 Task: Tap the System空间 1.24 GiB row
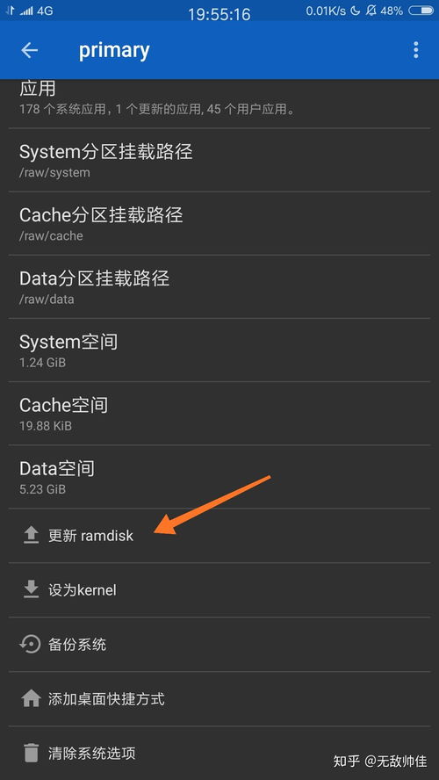[219, 350]
